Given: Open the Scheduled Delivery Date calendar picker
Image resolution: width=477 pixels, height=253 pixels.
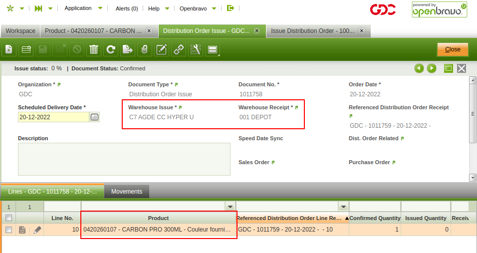Looking at the screenshot, I should [95, 117].
